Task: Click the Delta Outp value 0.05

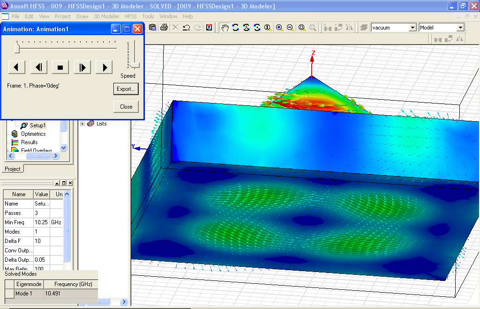Action: pyautogui.click(x=41, y=260)
